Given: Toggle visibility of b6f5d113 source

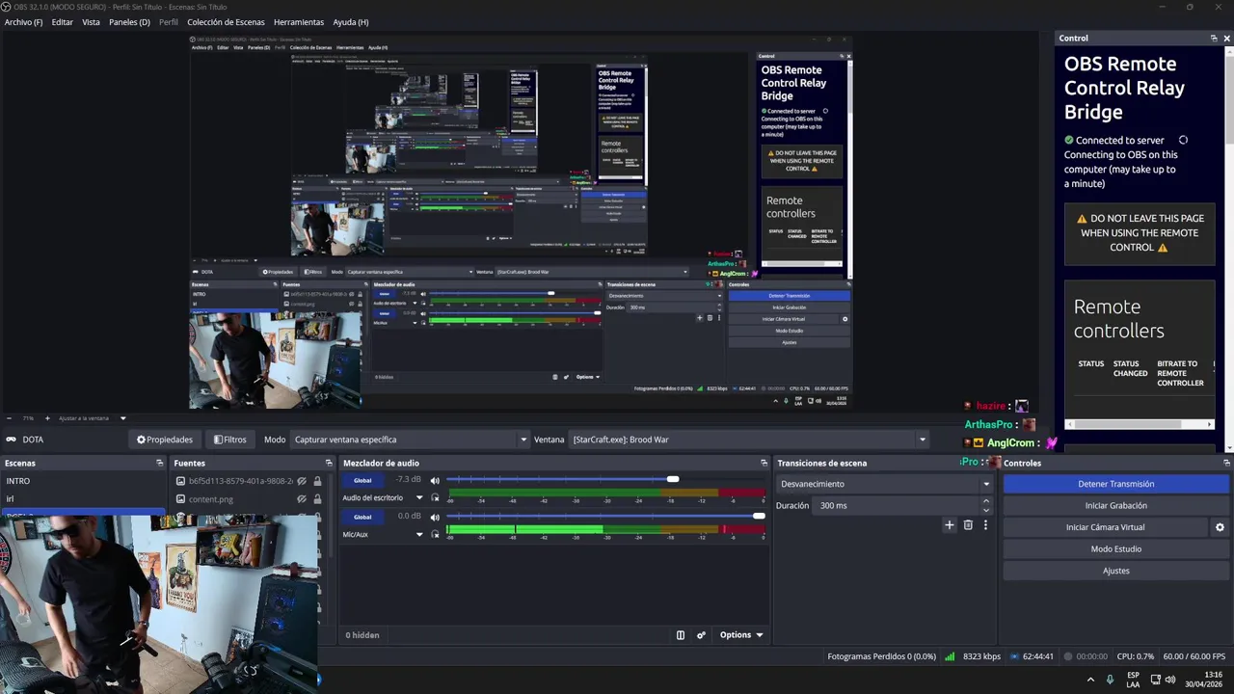Looking at the screenshot, I should tap(302, 481).
